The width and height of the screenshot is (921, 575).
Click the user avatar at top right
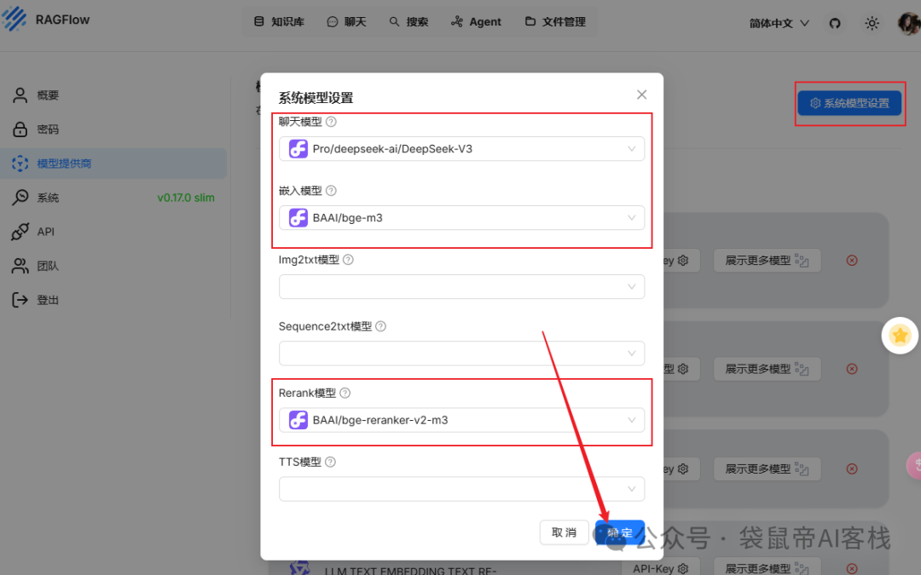click(909, 24)
